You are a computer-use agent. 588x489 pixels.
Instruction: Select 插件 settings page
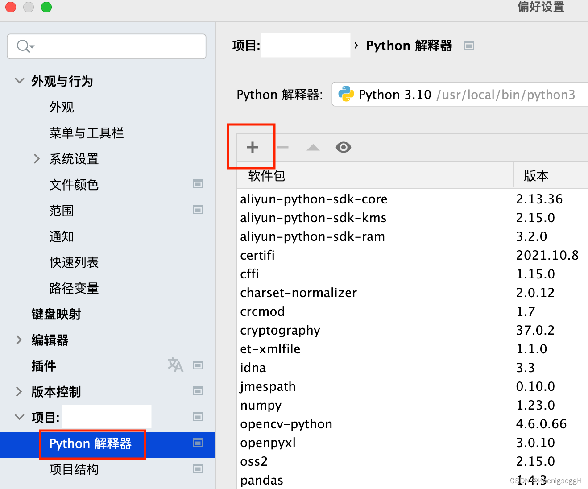pos(44,366)
